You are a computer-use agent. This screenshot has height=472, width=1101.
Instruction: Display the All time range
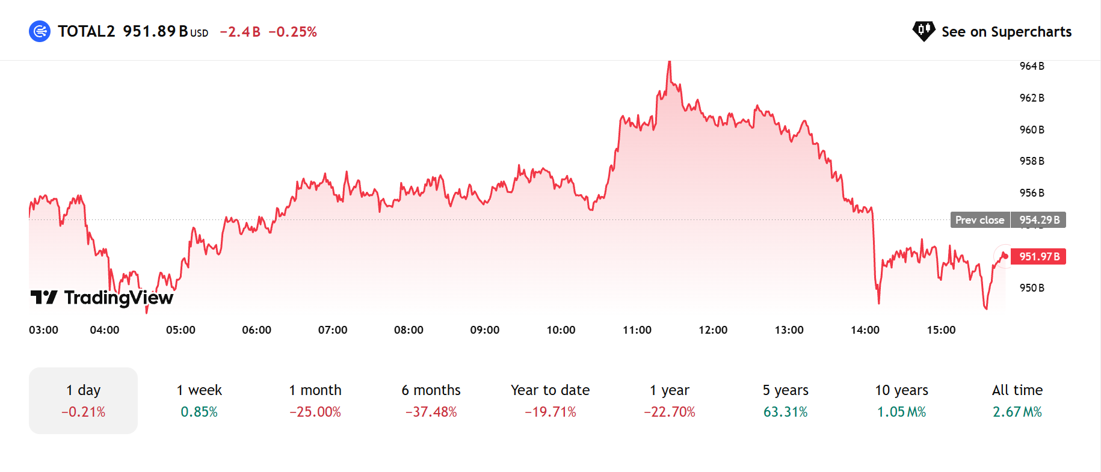click(x=1017, y=400)
